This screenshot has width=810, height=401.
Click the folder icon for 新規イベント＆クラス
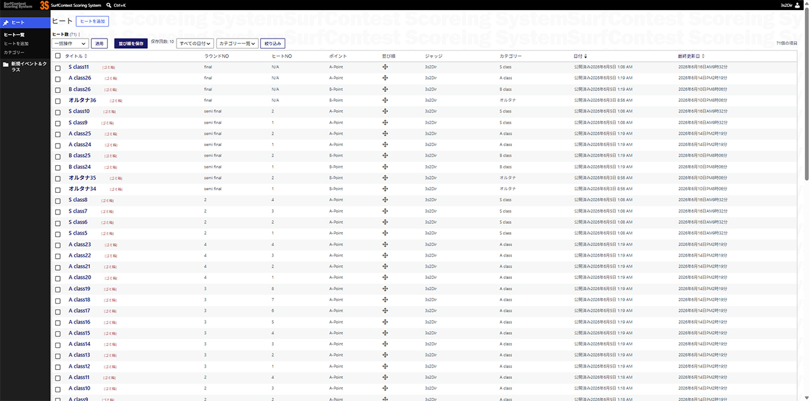[6, 64]
